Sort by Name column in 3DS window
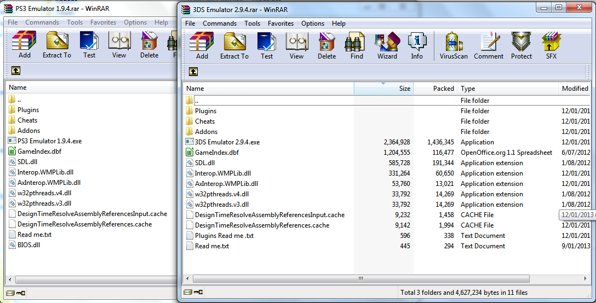 [268, 89]
